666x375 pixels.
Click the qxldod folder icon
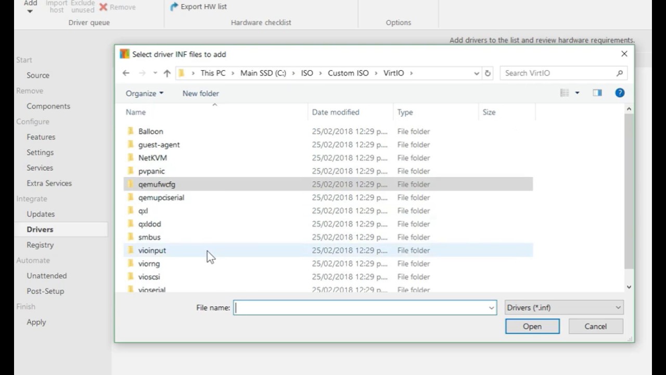131,224
